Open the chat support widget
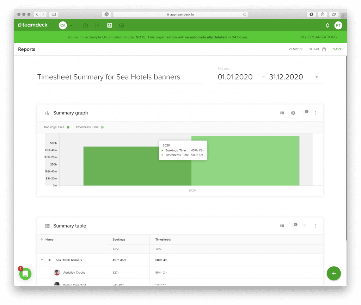This screenshot has width=361, height=305. click(x=25, y=274)
